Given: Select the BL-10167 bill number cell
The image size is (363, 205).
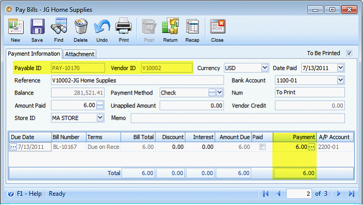Looking at the screenshot, I should tap(69, 147).
